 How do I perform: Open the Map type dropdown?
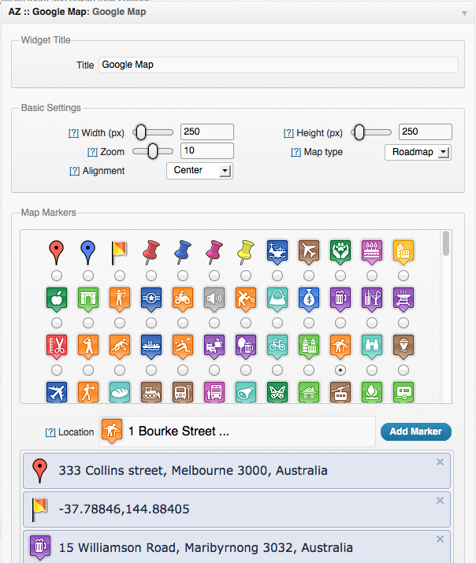418,152
